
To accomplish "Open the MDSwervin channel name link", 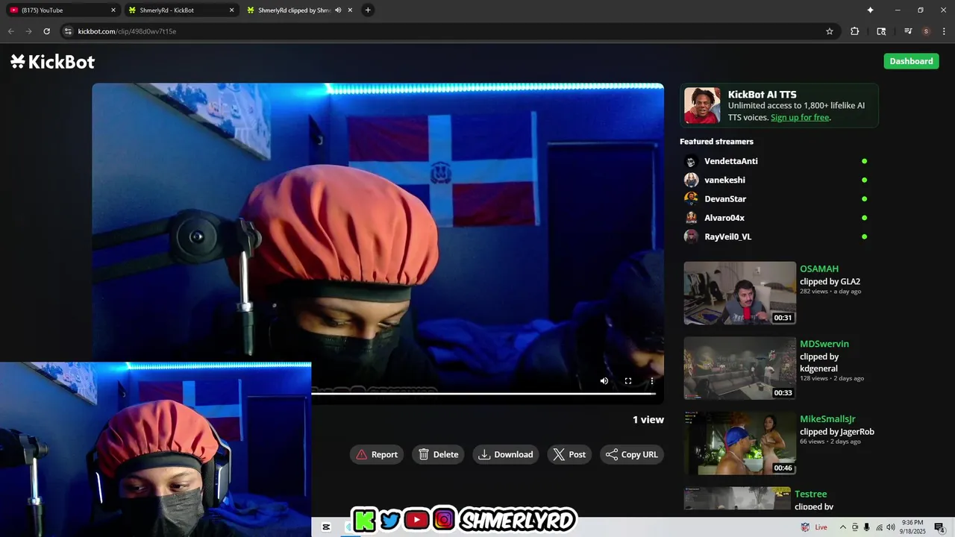I will pos(824,344).
